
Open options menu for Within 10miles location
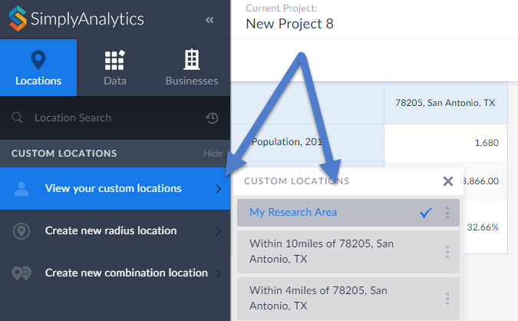click(x=447, y=252)
